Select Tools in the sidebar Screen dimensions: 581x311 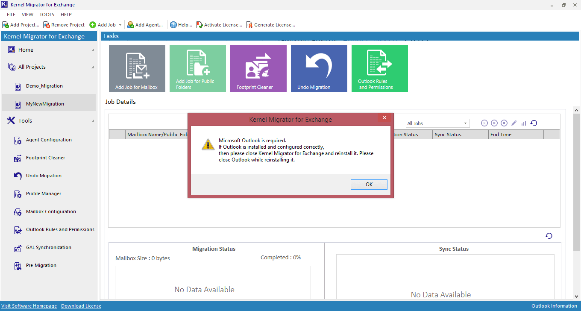click(25, 120)
